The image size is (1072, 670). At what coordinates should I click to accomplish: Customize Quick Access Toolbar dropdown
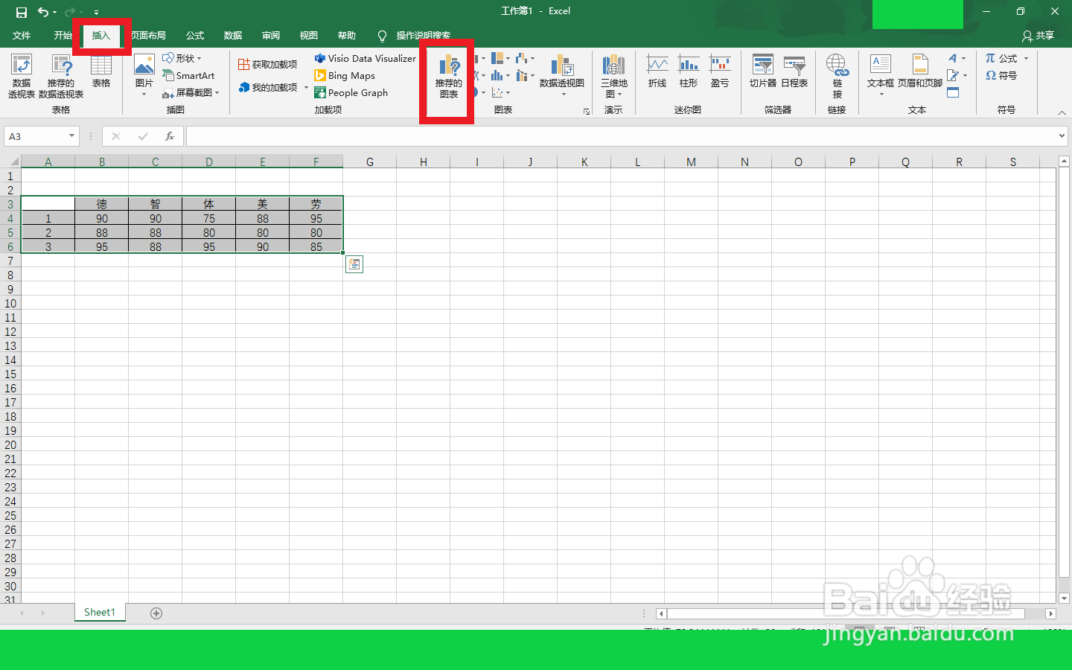point(96,12)
